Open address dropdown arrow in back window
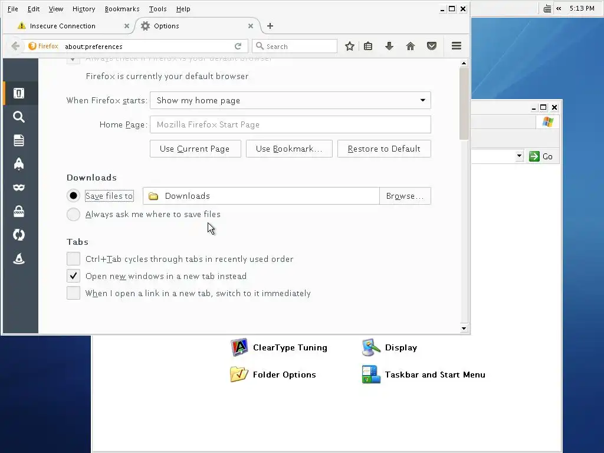604x453 pixels. [x=519, y=156]
